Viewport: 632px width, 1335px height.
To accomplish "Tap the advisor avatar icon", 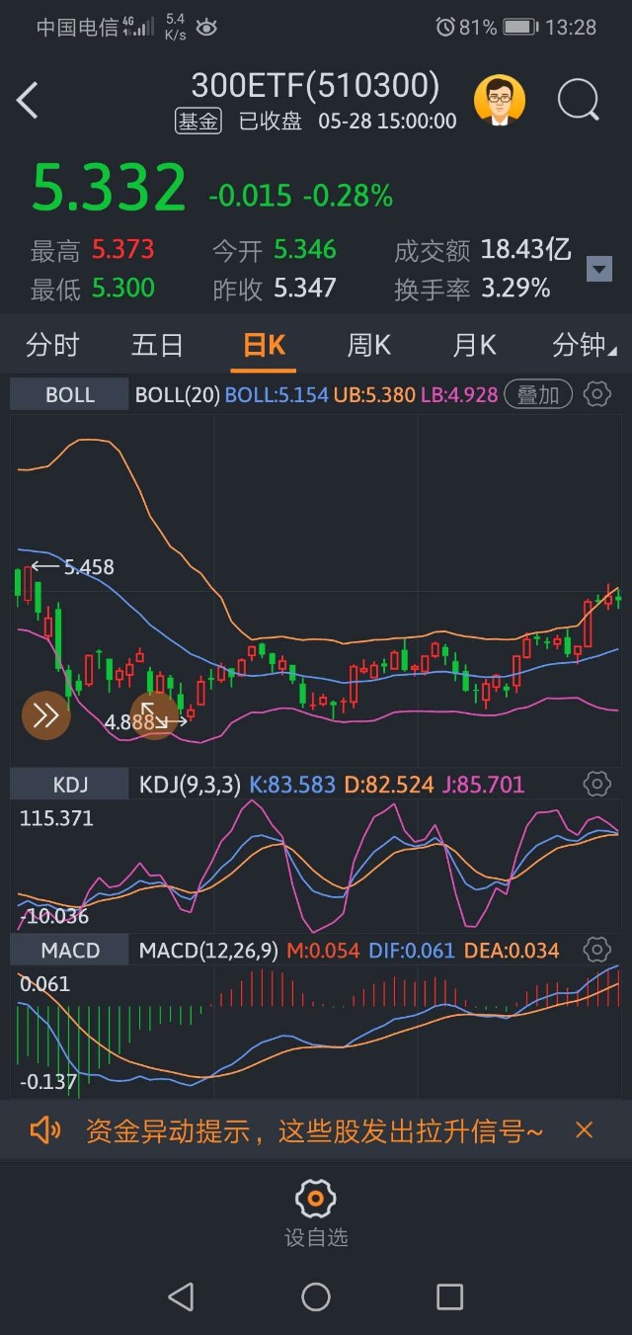I will (x=500, y=101).
